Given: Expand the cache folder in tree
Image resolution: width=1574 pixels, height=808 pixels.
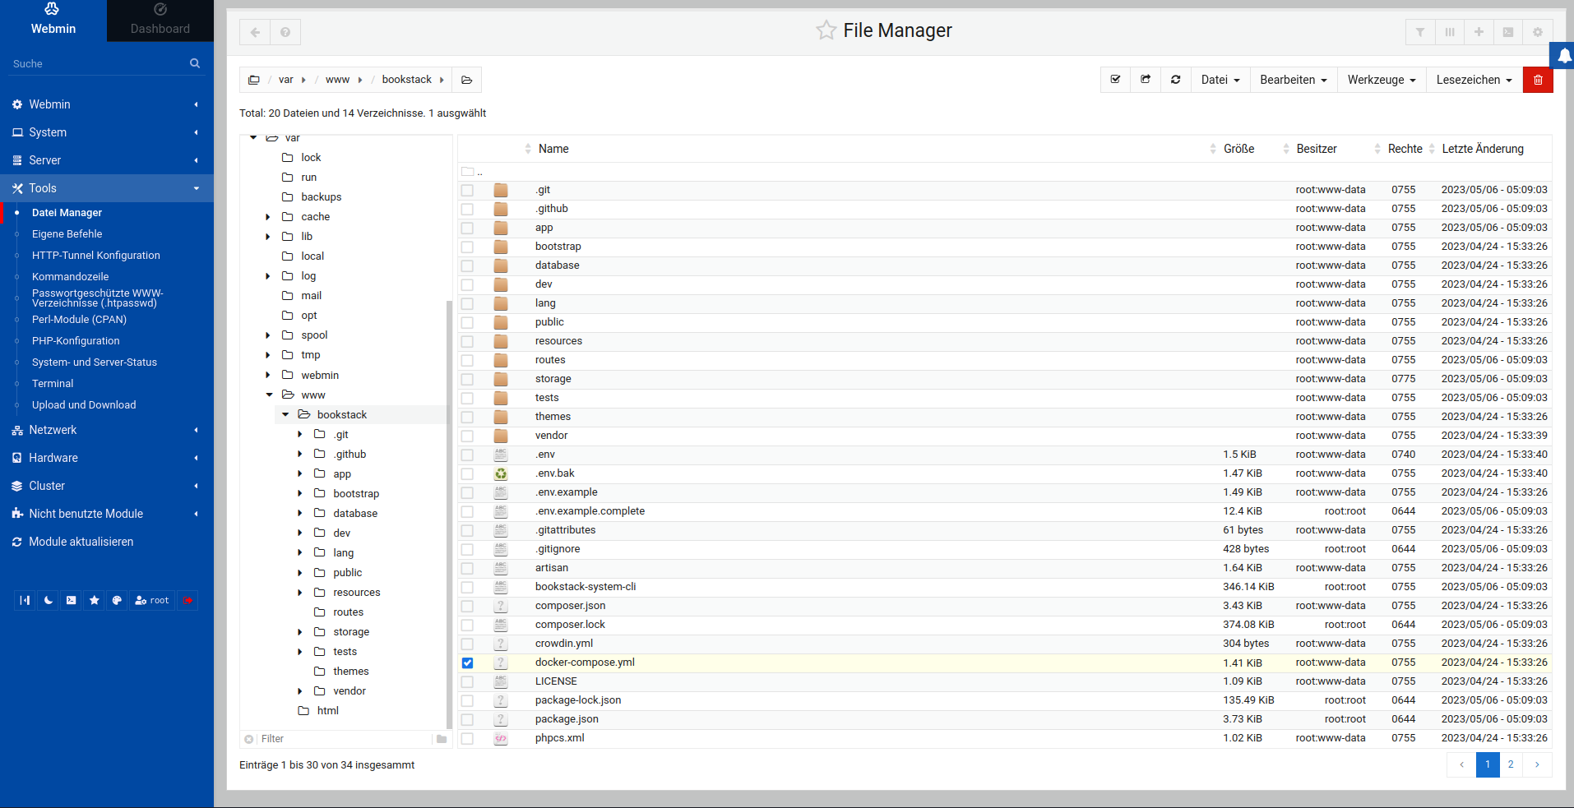Looking at the screenshot, I should (x=268, y=217).
